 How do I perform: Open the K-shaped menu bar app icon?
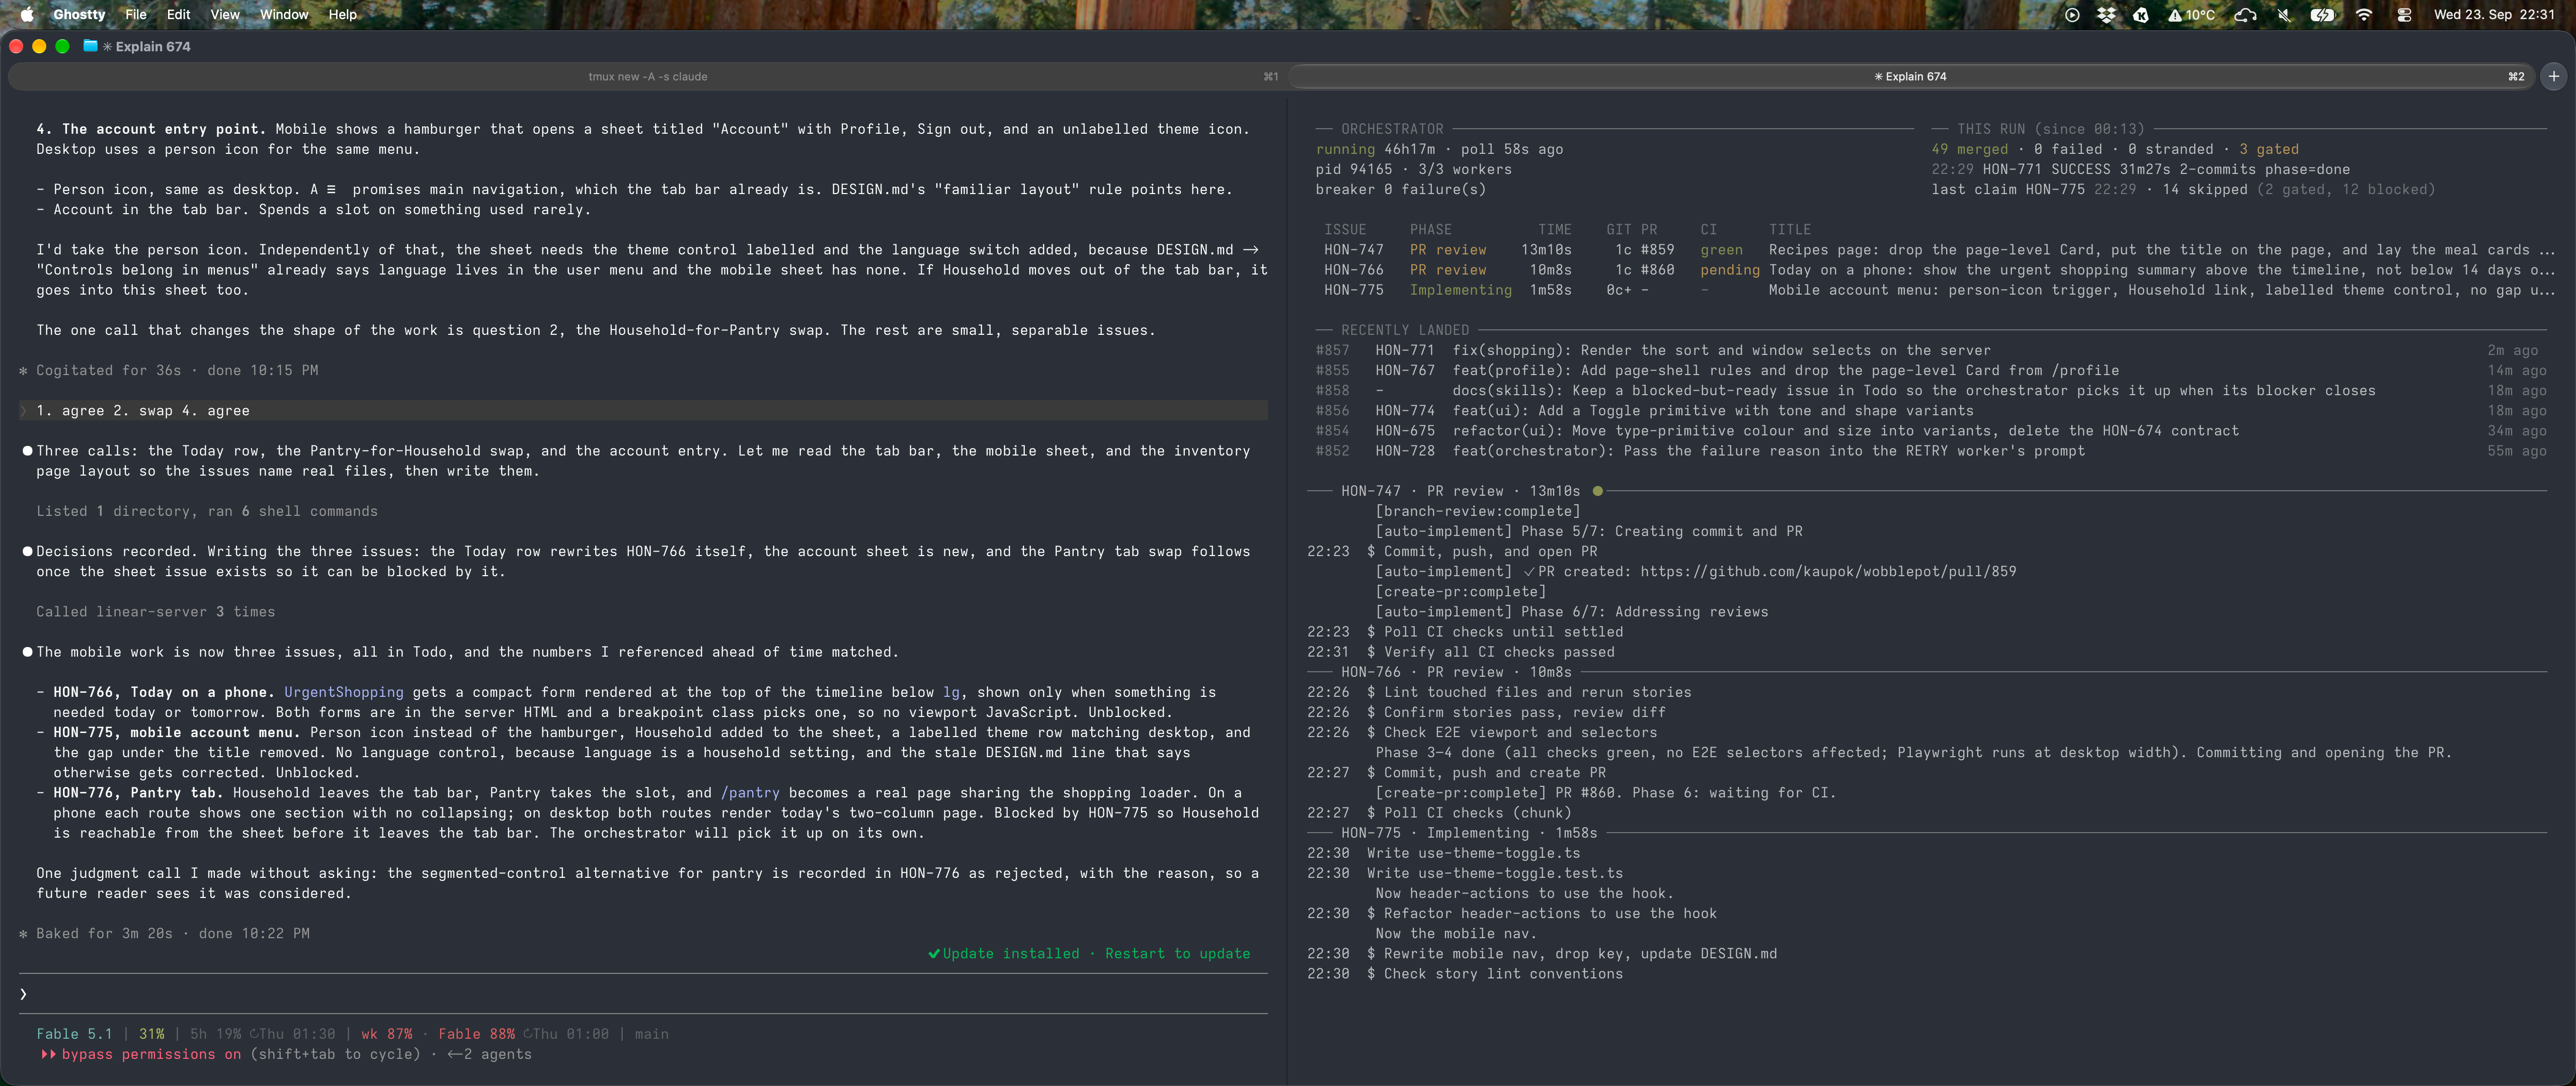(x=2141, y=14)
